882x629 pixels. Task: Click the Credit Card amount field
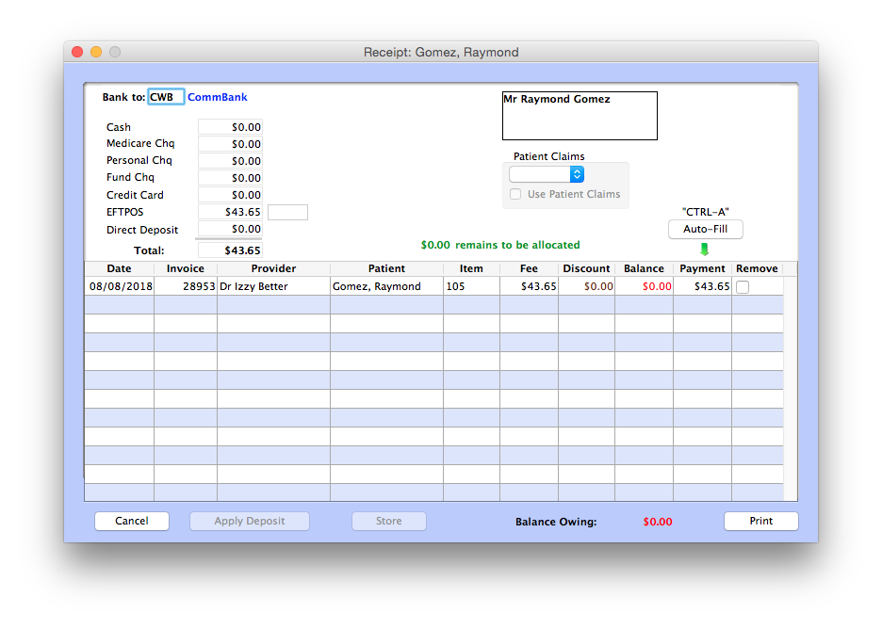click(x=229, y=195)
